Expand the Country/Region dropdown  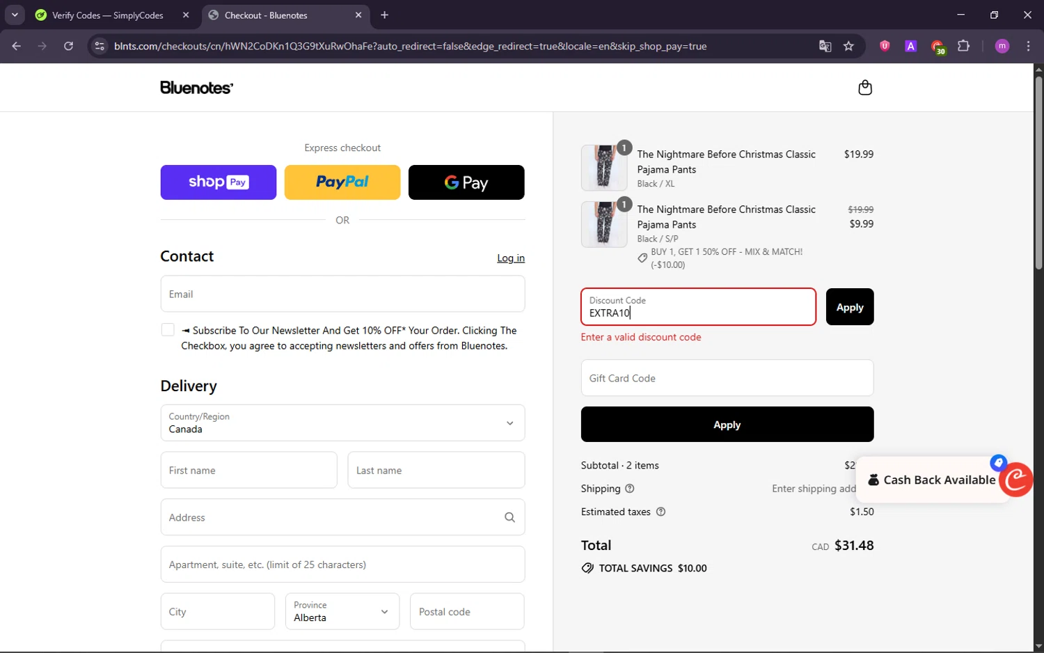point(342,423)
